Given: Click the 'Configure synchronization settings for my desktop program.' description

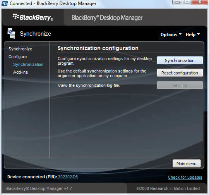Looking at the screenshot, I should click(104, 61).
